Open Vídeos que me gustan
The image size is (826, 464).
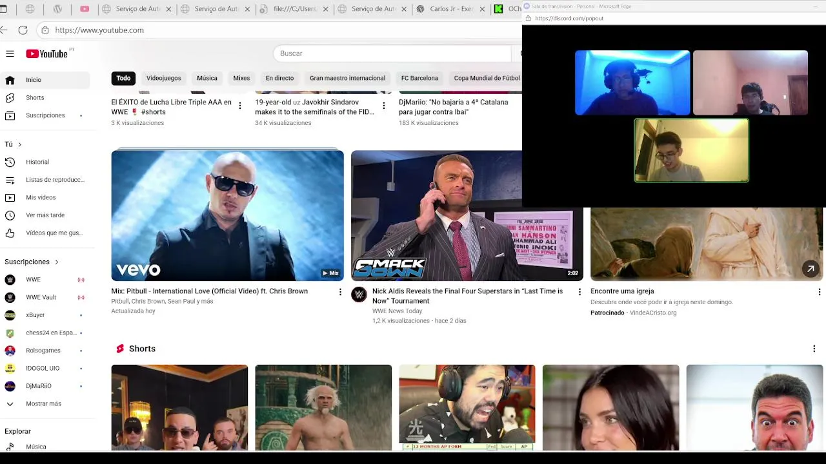pyautogui.click(x=45, y=233)
